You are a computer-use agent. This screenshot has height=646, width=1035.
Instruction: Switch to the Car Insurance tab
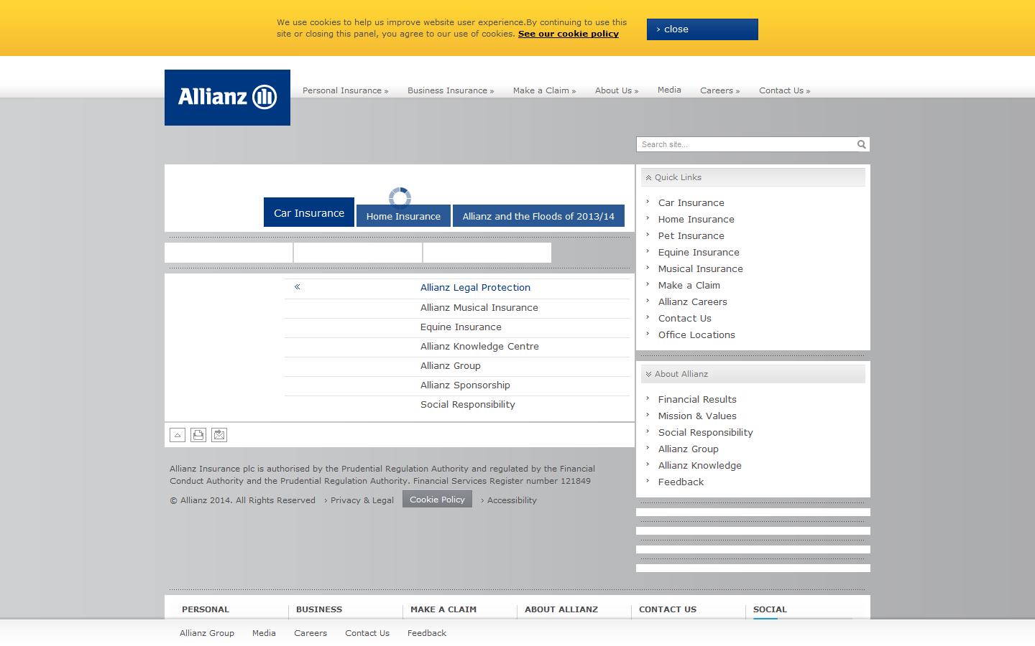308,212
